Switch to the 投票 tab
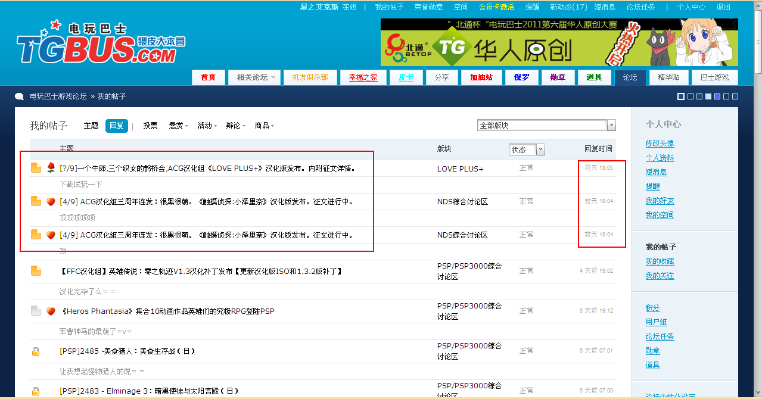 pyautogui.click(x=150, y=126)
